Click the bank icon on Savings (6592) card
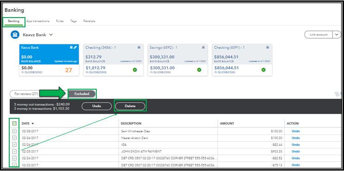The image size is (344, 171). 203,47
